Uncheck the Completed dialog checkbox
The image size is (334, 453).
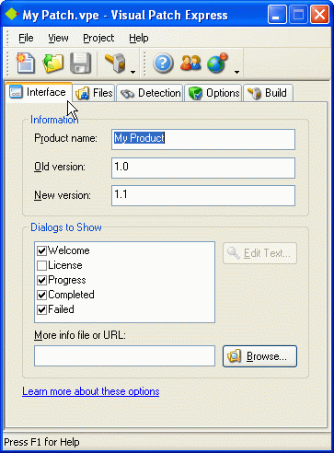tap(41, 295)
